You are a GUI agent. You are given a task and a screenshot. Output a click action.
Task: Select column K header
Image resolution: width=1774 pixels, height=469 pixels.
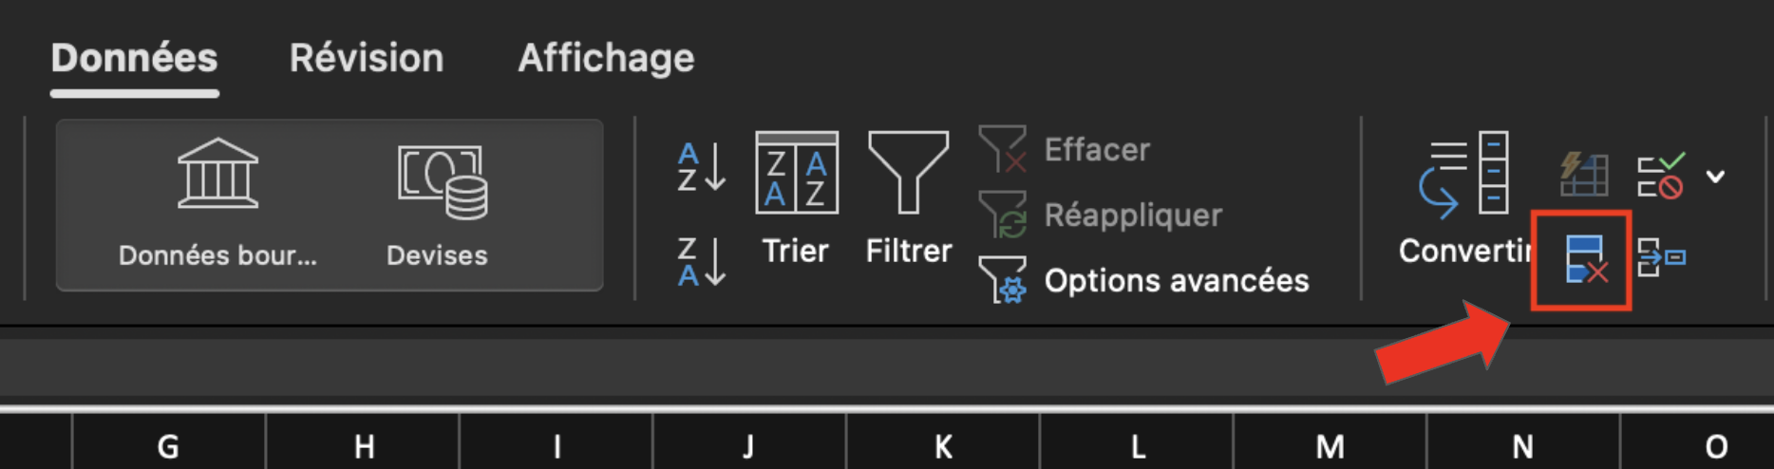943,445
